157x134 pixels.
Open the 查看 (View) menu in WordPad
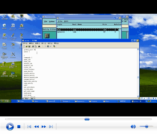[x=37, y=43]
